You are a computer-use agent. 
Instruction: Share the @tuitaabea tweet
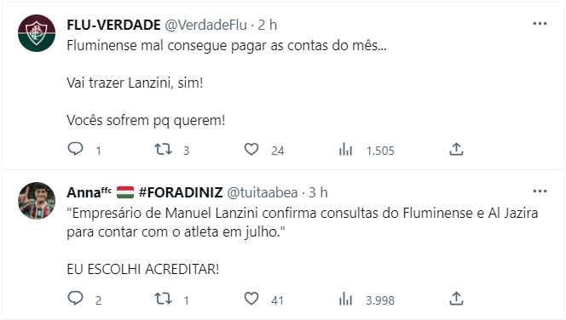456,299
